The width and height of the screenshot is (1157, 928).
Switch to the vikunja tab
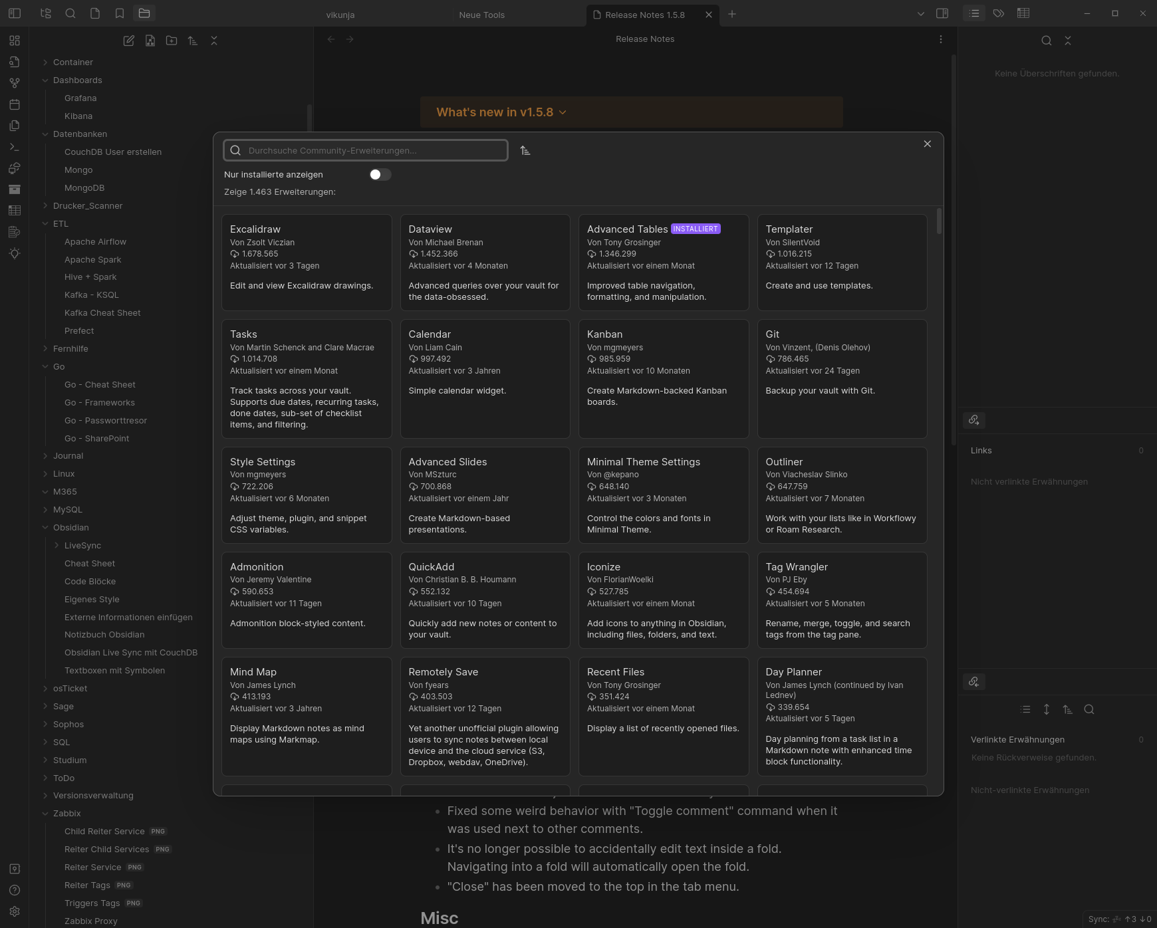(x=340, y=15)
